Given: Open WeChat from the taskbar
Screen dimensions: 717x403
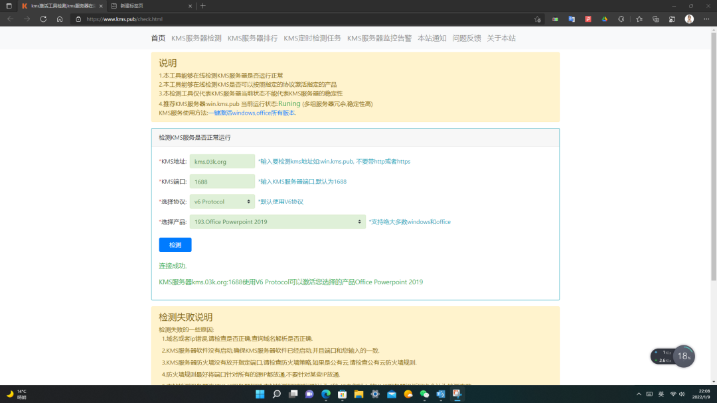Looking at the screenshot, I should tap(424, 395).
